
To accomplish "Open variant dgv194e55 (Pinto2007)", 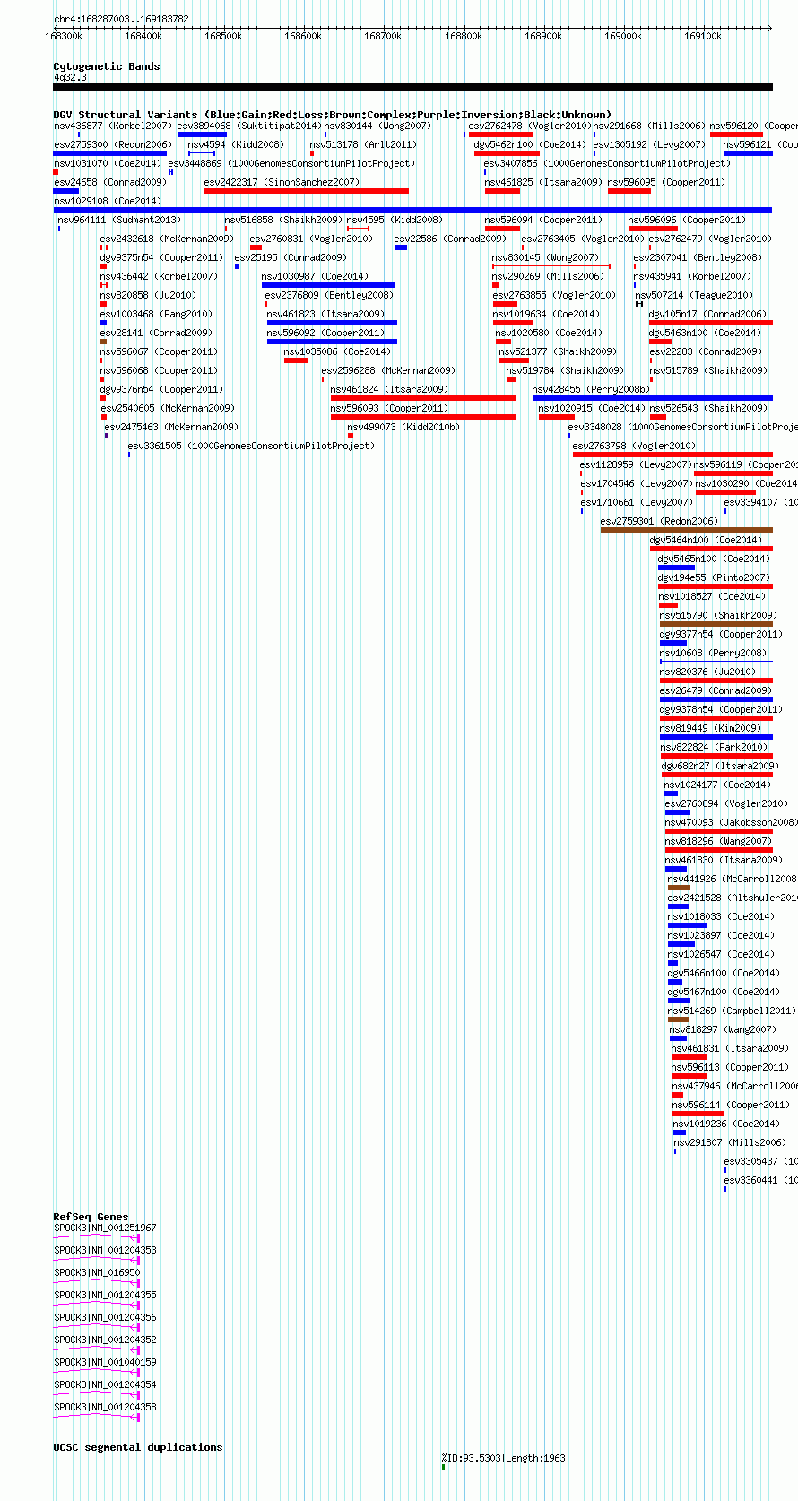I will pos(714,577).
